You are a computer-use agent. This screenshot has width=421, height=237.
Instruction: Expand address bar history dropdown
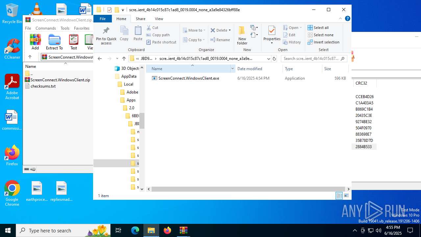point(268,59)
